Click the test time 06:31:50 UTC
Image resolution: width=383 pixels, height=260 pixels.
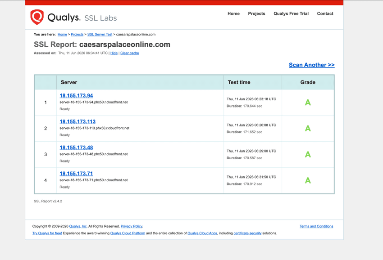point(251,177)
